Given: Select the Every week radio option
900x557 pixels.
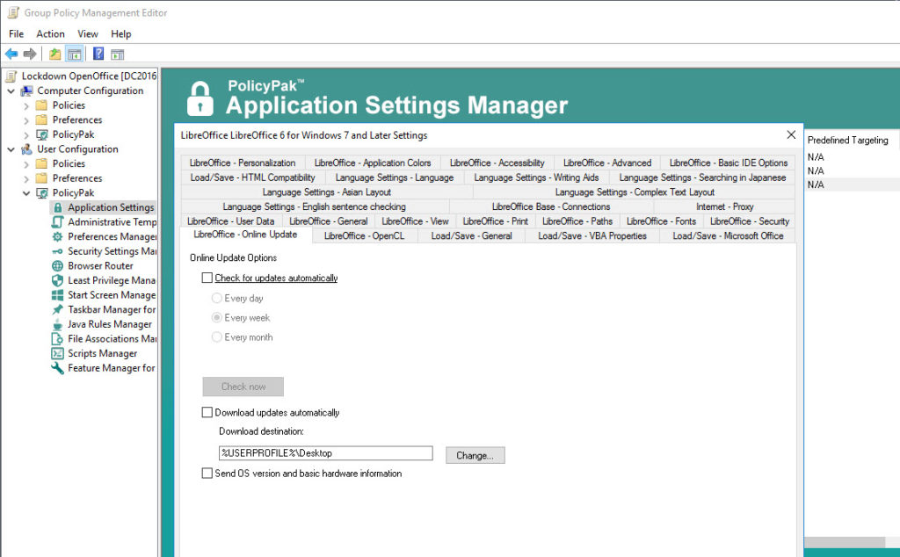Looking at the screenshot, I should pyautogui.click(x=217, y=317).
